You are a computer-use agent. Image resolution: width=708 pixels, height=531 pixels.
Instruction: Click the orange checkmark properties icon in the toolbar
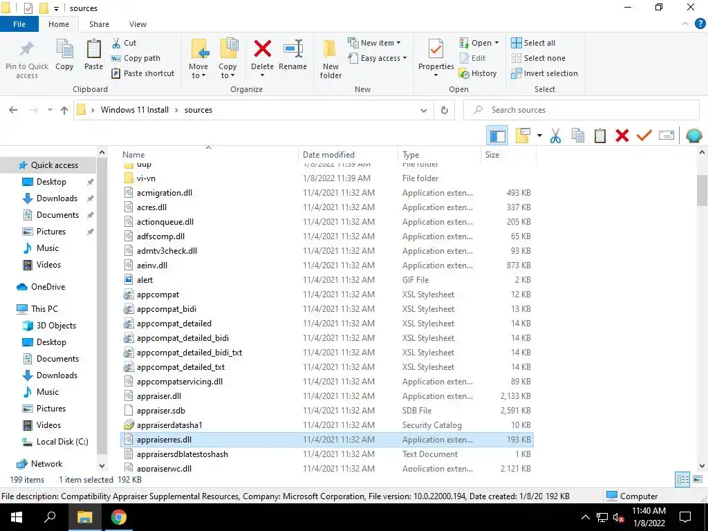pyautogui.click(x=644, y=136)
